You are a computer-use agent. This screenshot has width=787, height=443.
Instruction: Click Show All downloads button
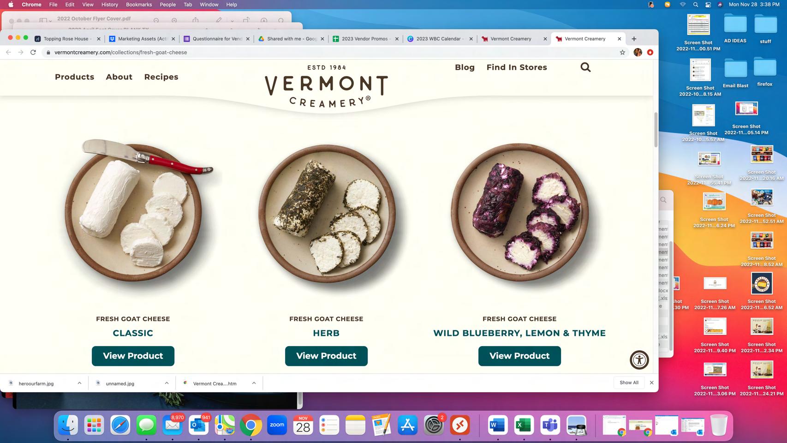629,383
